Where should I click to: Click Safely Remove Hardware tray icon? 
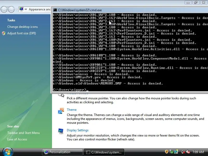coord(171,152)
